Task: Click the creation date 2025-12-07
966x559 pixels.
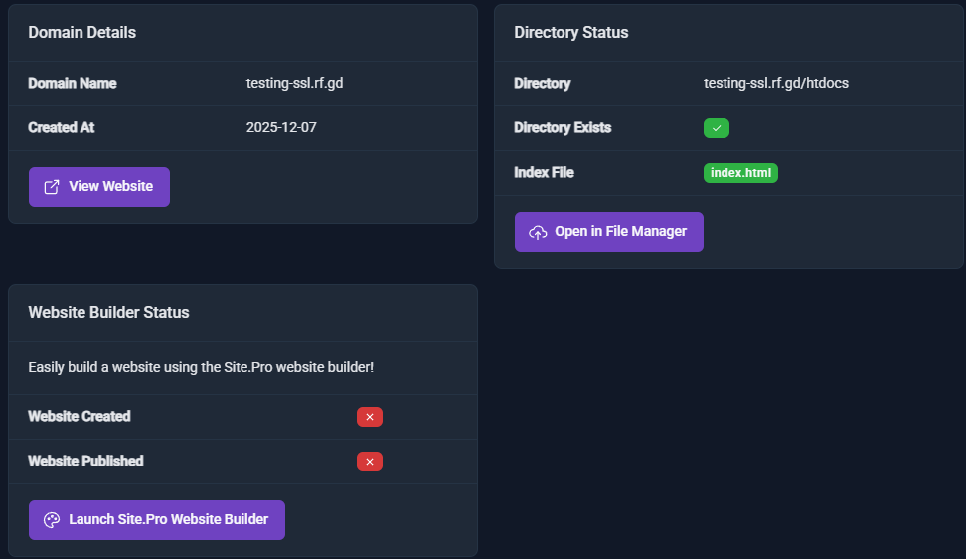Action: pos(281,128)
